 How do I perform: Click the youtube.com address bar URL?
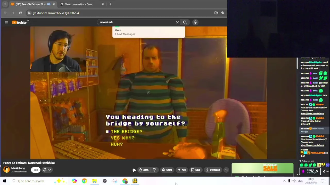pos(56,13)
